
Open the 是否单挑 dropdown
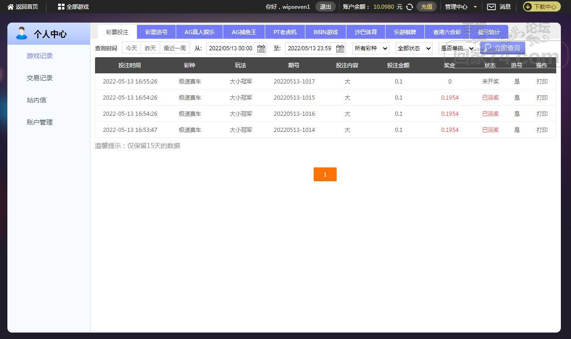point(457,48)
